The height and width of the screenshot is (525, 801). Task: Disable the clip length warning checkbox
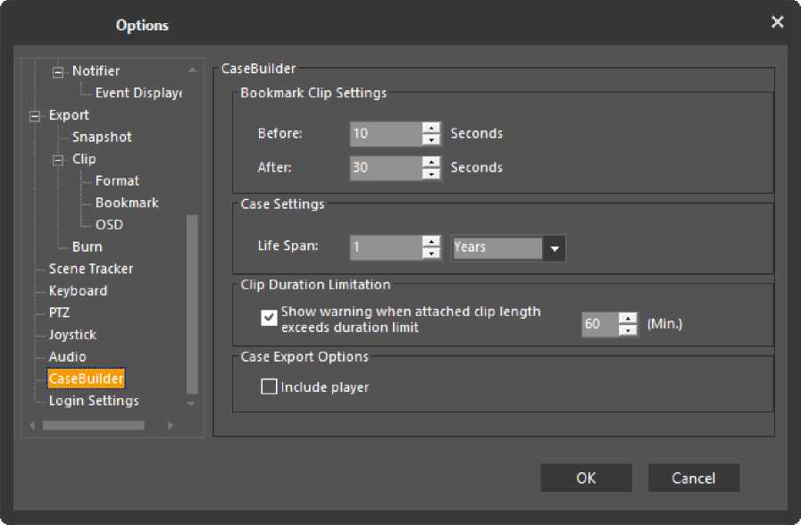(x=268, y=316)
